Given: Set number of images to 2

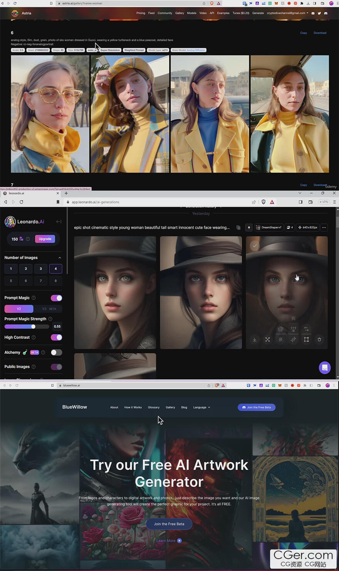Looking at the screenshot, I should pyautogui.click(x=26, y=269).
